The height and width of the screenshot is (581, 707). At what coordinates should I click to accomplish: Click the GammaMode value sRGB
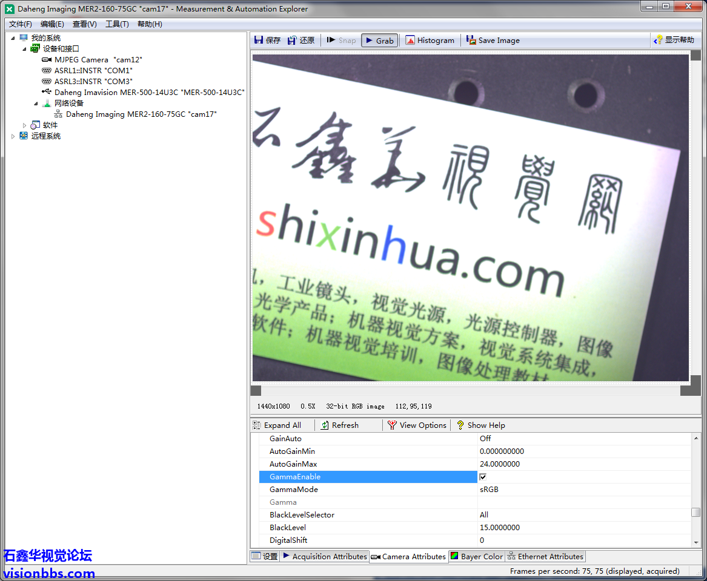[490, 489]
